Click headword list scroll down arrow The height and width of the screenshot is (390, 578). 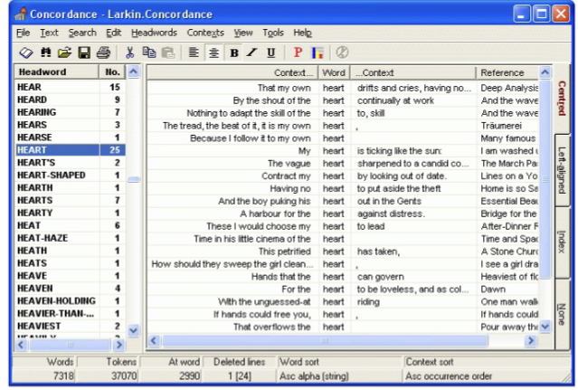(x=134, y=330)
